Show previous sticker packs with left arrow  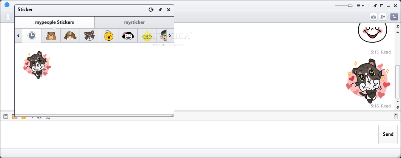click(18, 35)
